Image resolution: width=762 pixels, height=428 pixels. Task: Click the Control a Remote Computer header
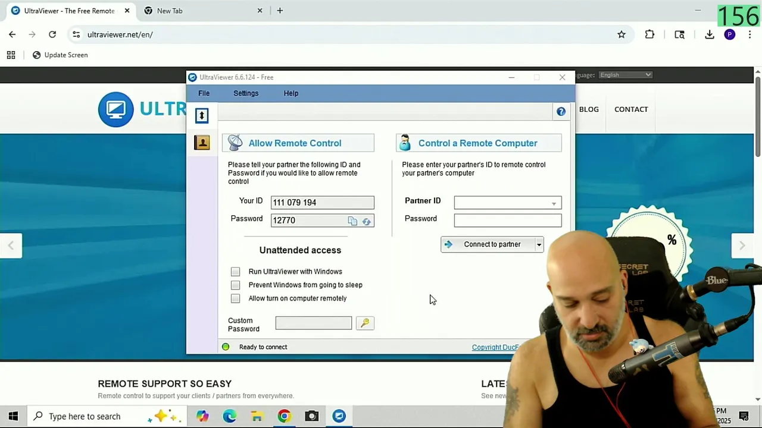(479, 143)
